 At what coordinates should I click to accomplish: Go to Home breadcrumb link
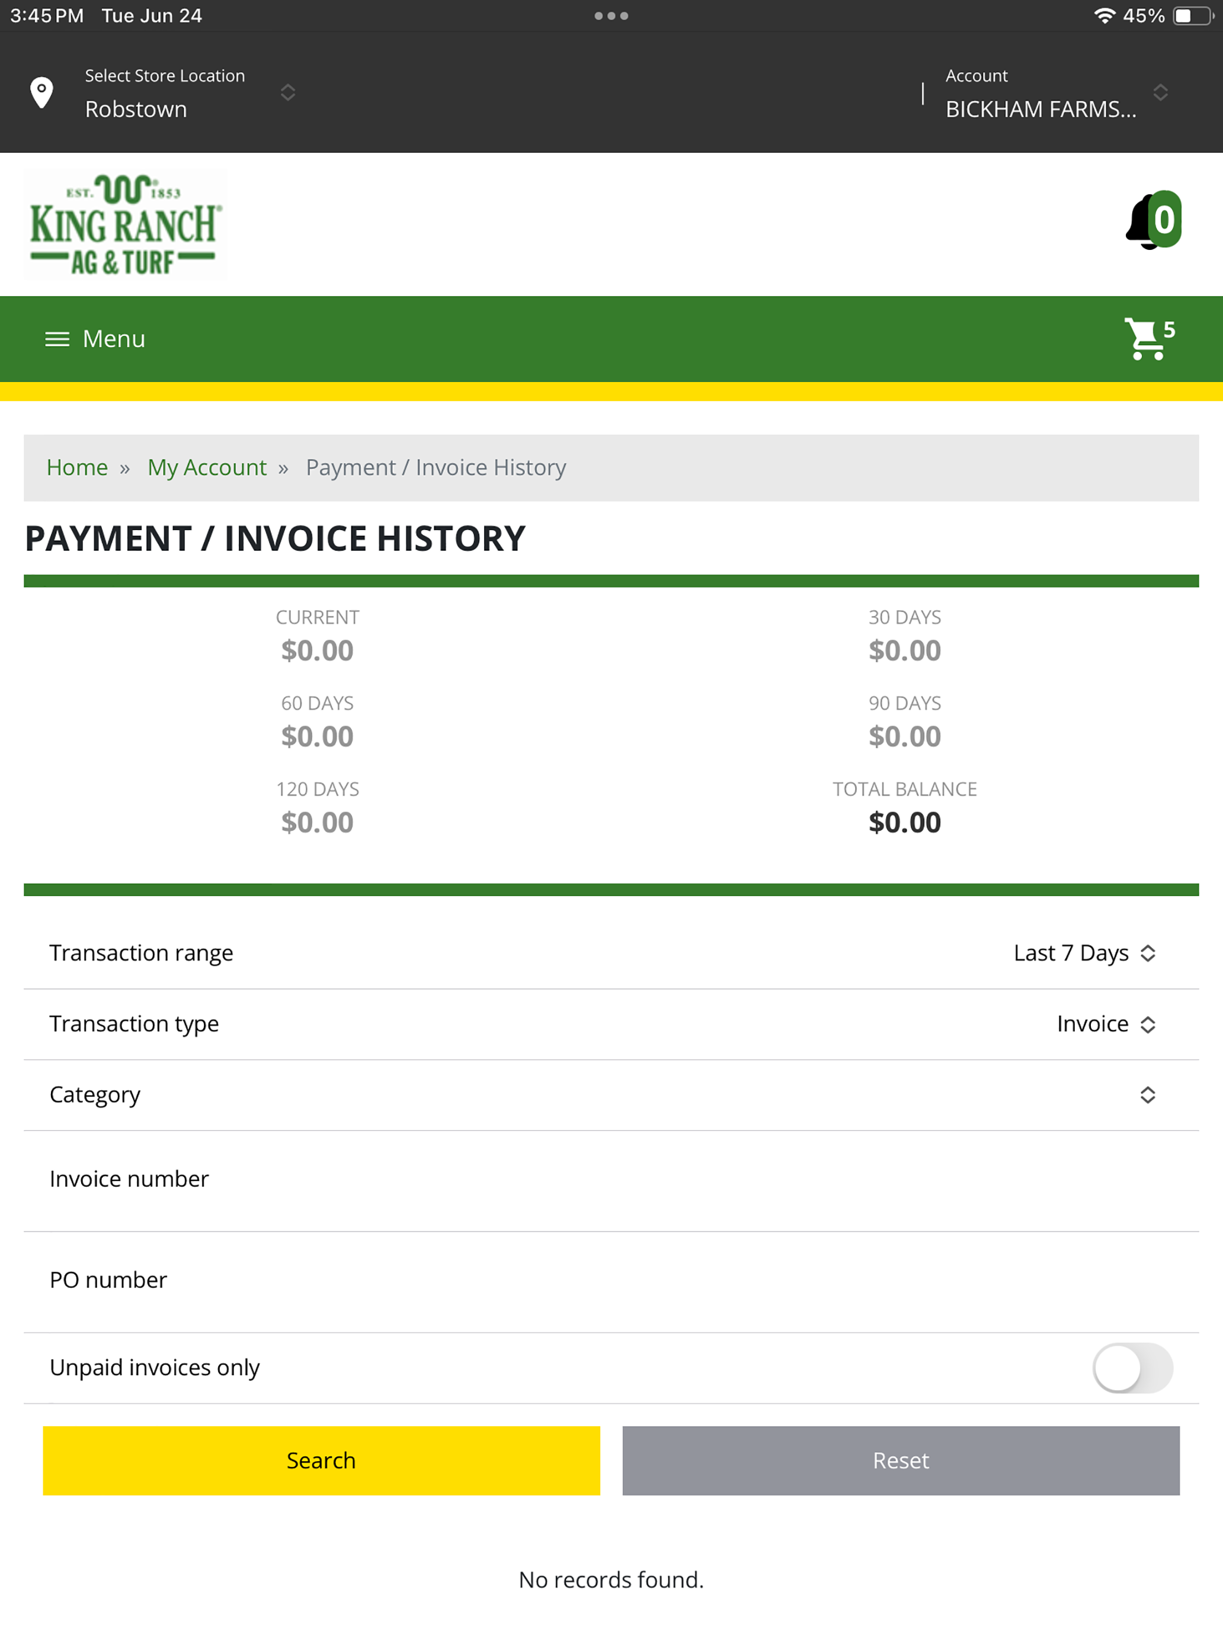78,467
